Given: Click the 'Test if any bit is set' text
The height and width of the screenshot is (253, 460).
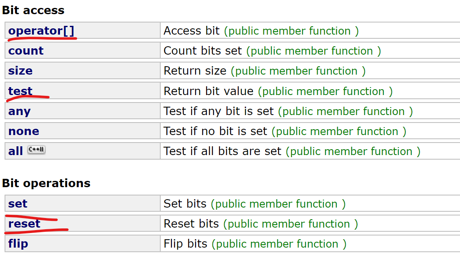Looking at the screenshot, I should [219, 111].
